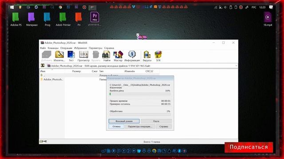Click the volume speaker tray icon
Screen dimensions: 284x159
coord(225,8)
